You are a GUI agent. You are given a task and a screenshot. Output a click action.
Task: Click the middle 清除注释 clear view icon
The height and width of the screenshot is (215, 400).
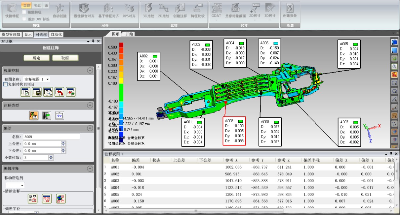click(47, 199)
